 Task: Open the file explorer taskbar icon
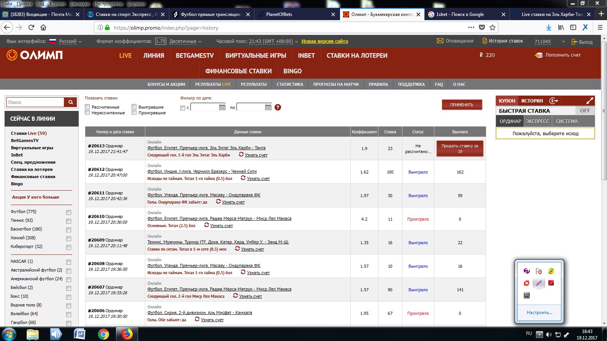point(33,334)
